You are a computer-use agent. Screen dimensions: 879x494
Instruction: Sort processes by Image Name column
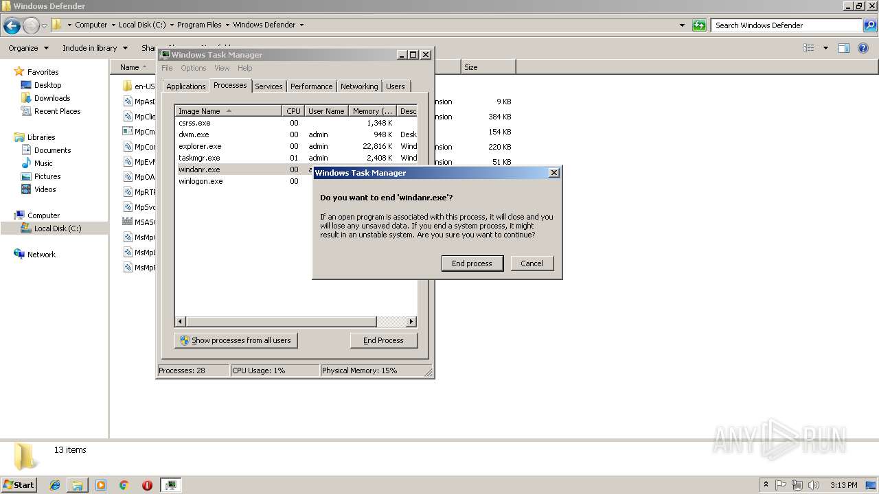[x=228, y=111]
